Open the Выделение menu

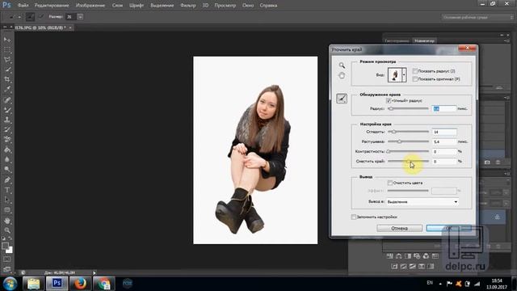click(x=162, y=6)
